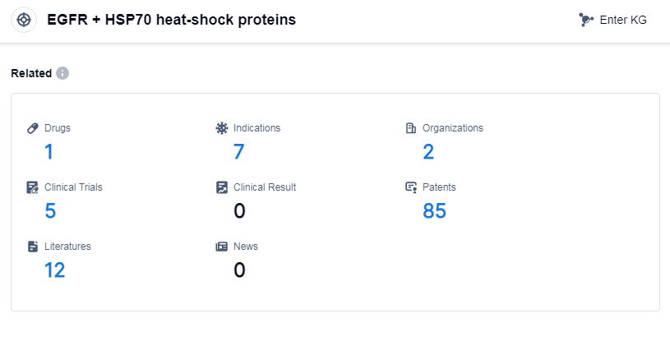Click the Organizations building icon
Image resolution: width=670 pixels, height=346 pixels.
tap(411, 128)
